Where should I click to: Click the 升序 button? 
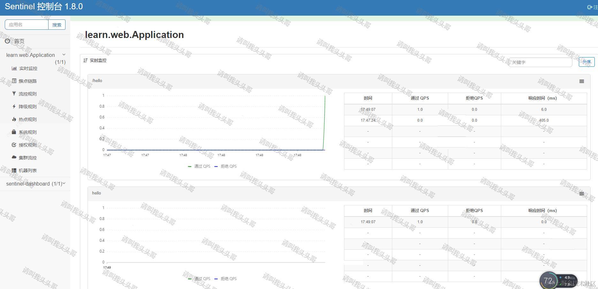click(x=586, y=62)
